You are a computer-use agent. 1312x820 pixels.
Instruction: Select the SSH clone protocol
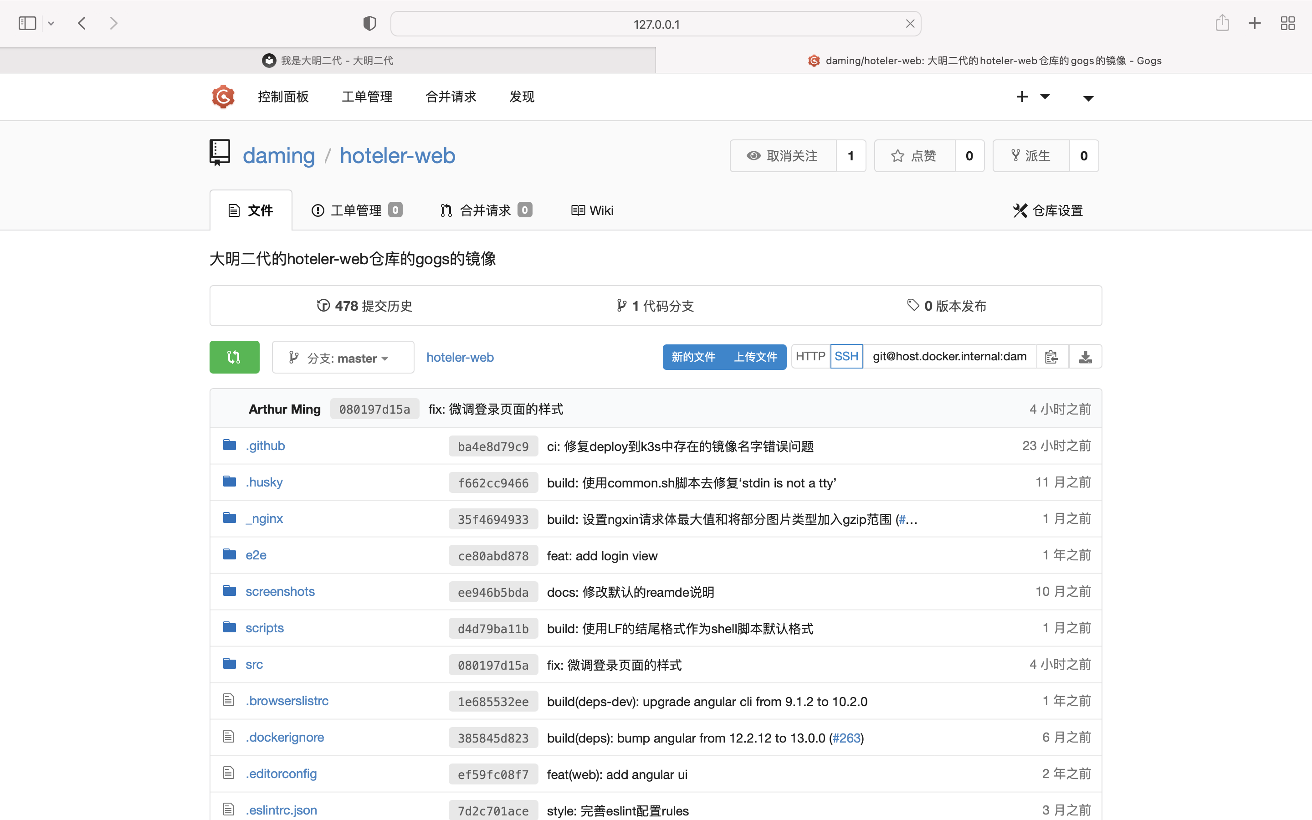coord(846,356)
